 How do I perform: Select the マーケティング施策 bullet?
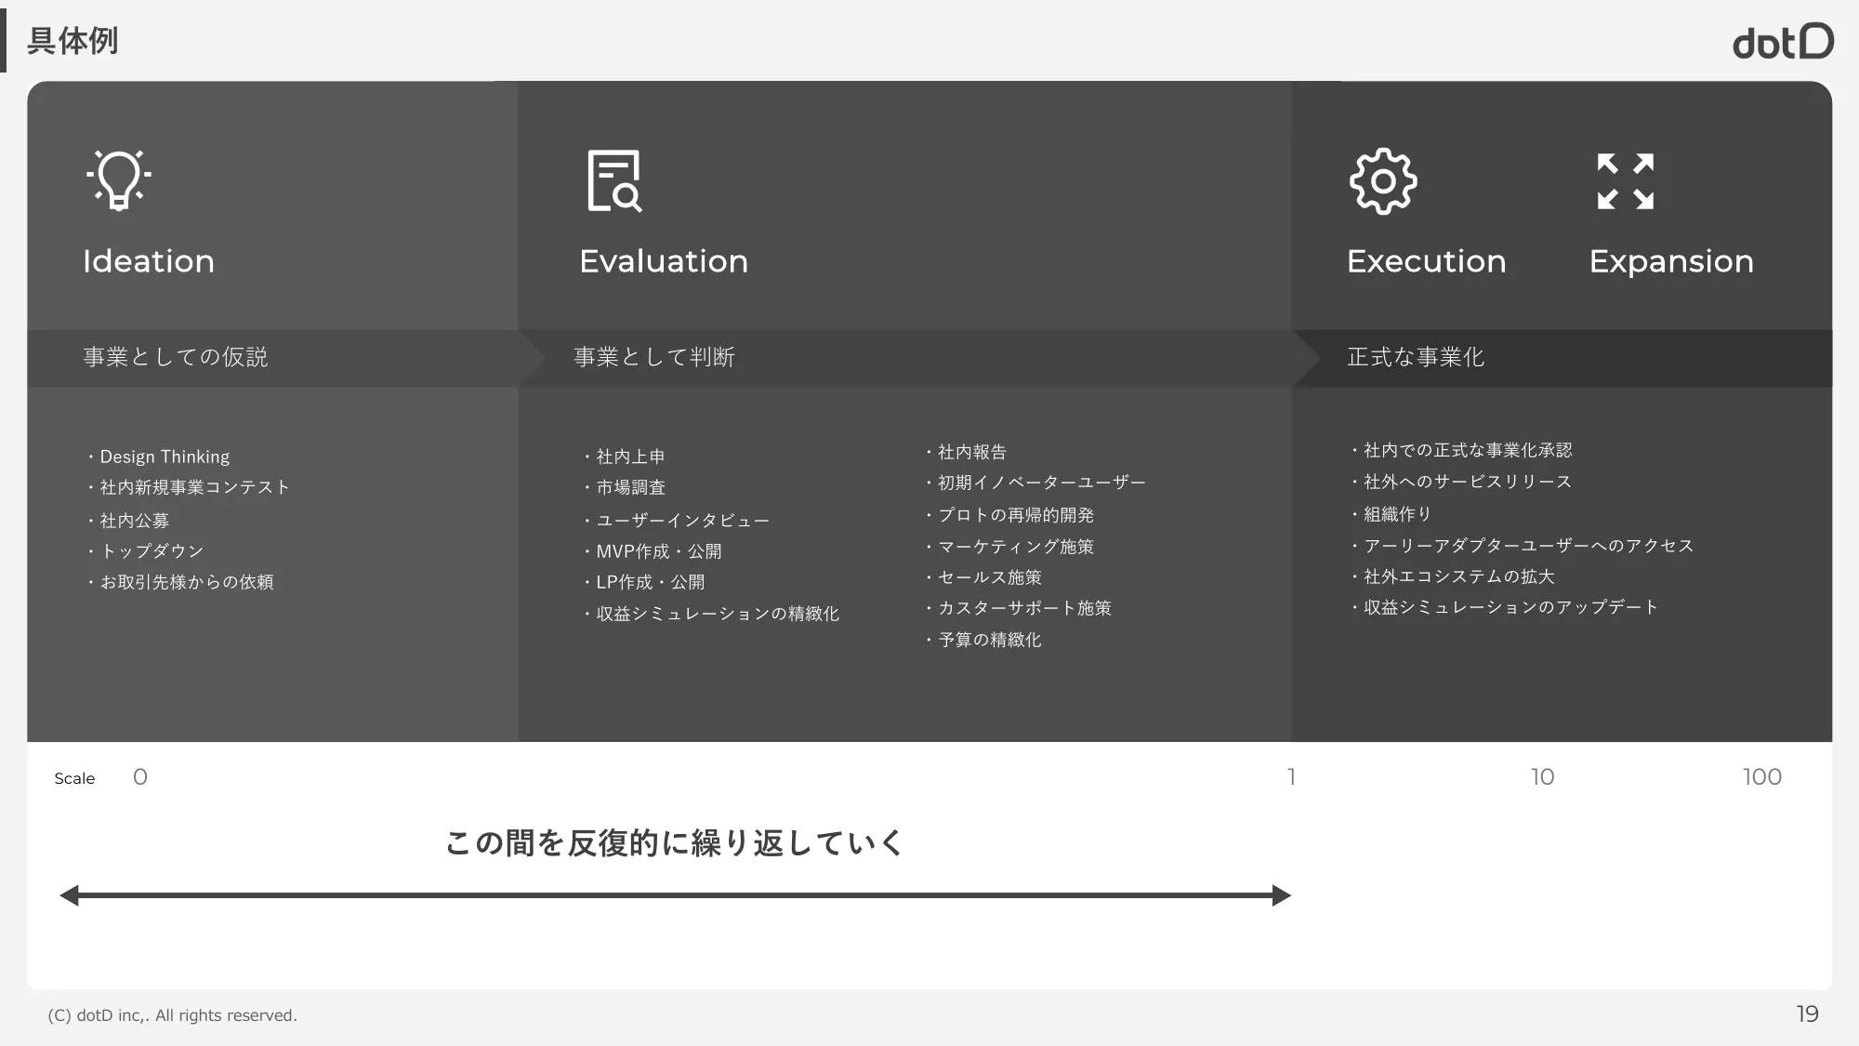point(1009,547)
